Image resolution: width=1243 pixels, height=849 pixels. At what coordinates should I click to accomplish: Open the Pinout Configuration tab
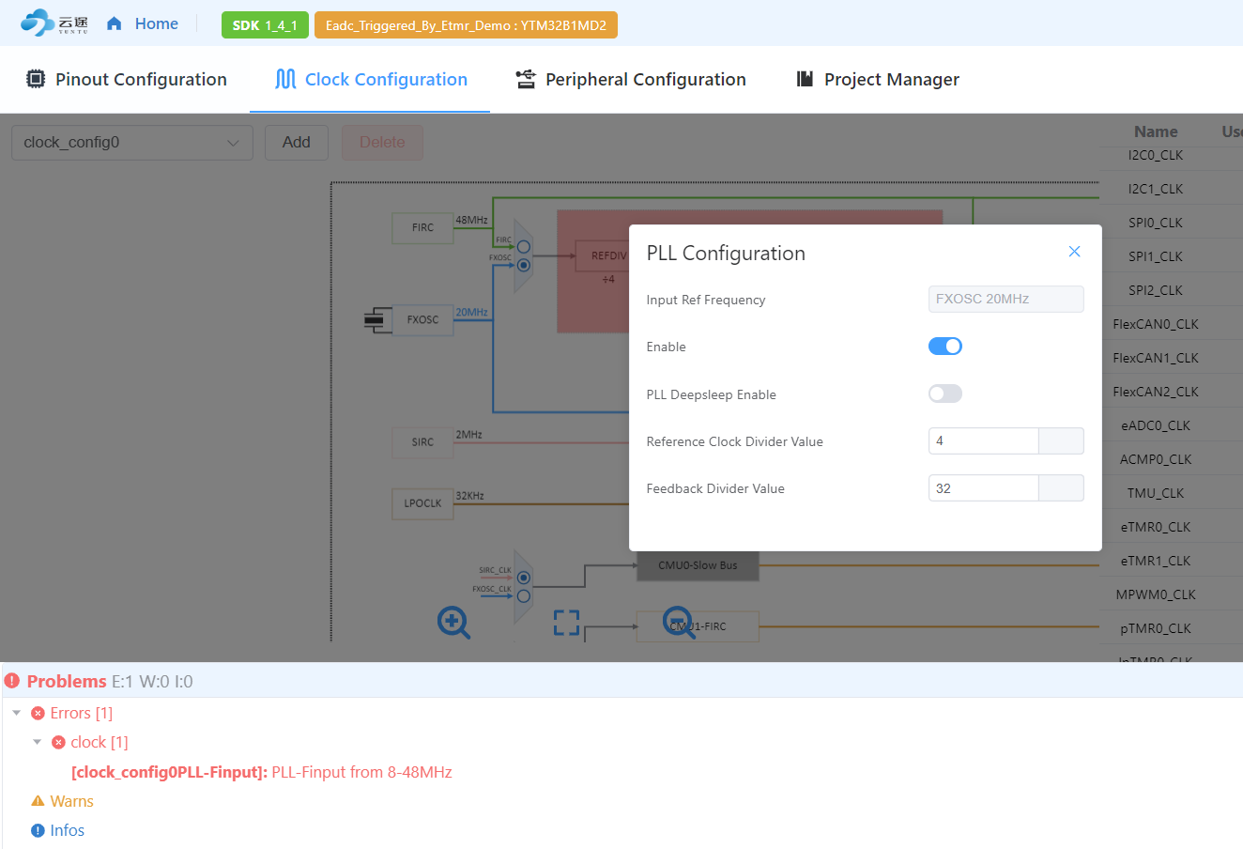pos(127,80)
